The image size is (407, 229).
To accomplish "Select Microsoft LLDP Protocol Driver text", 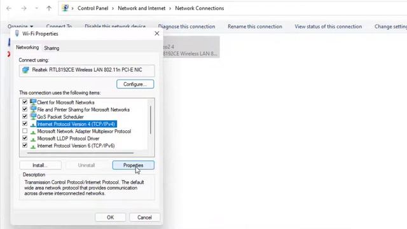I will [x=68, y=139].
